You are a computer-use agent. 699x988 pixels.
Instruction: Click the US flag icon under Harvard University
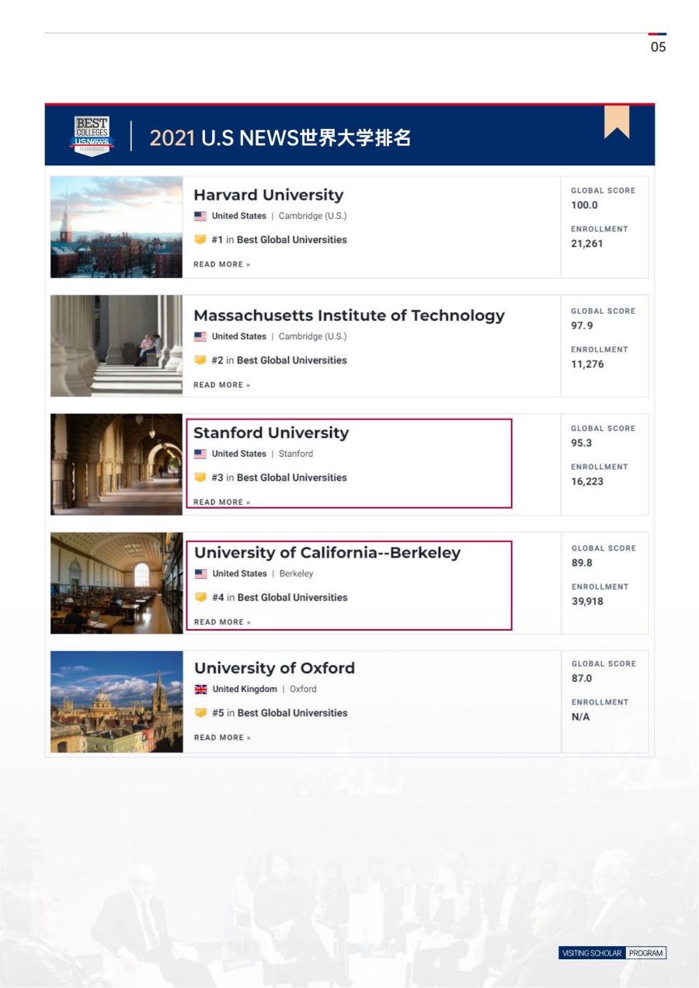pyautogui.click(x=200, y=216)
